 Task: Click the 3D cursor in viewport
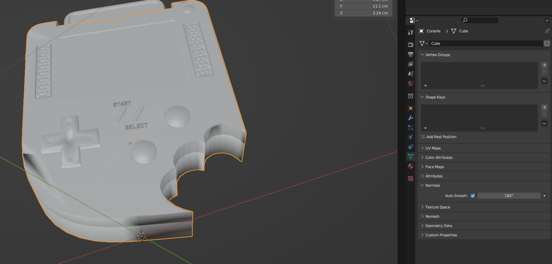(142, 236)
